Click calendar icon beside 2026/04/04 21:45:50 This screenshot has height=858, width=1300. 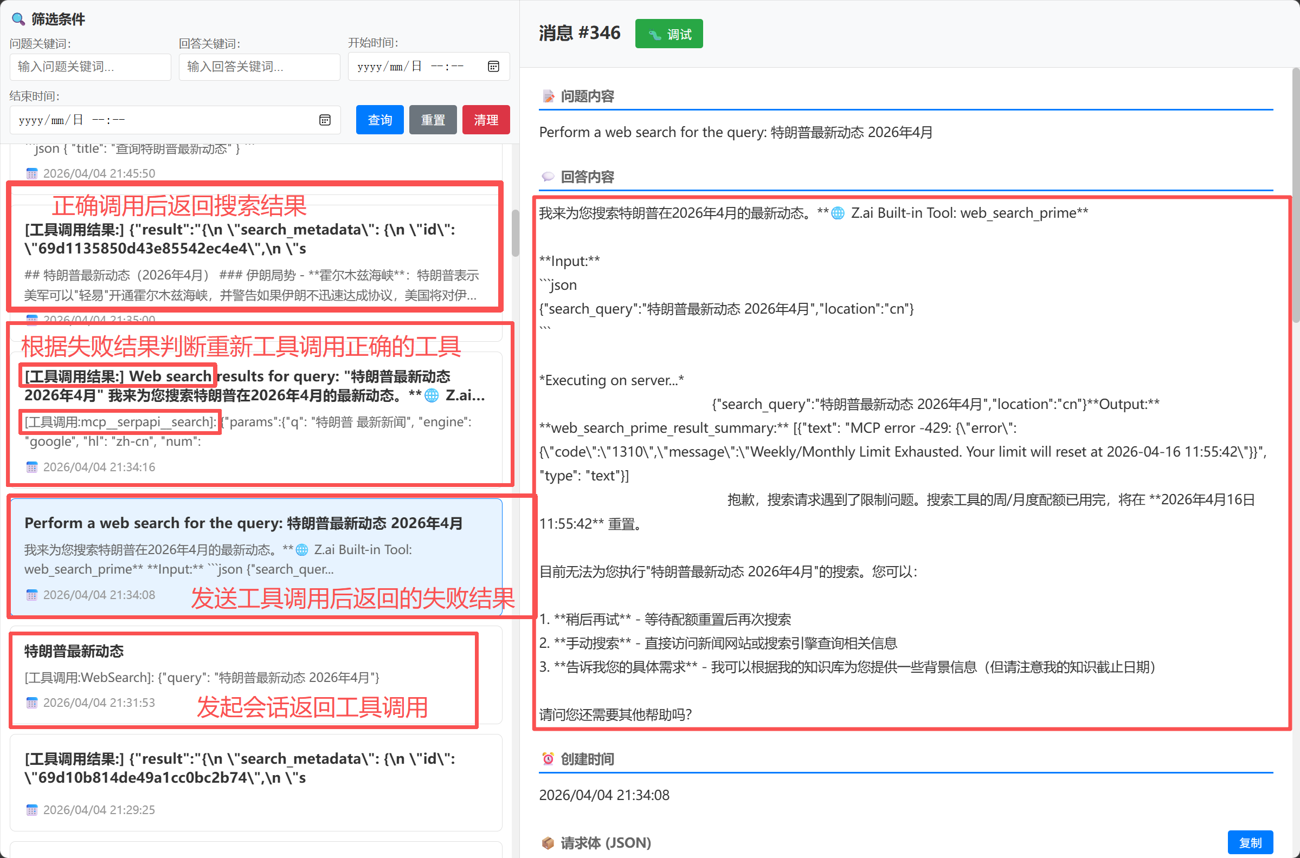[32, 173]
